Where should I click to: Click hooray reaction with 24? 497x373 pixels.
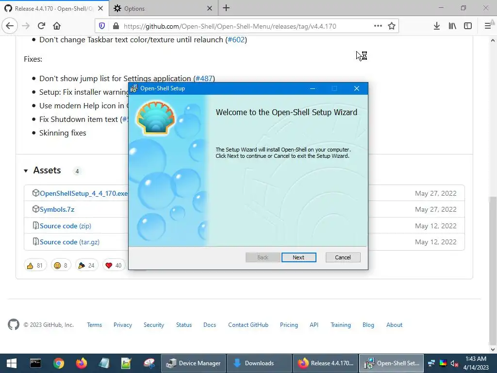point(86,265)
